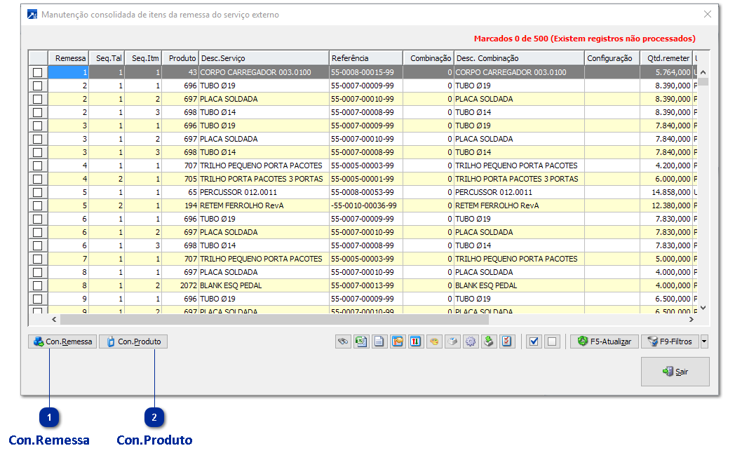Click reference cell 55-0007-00013-99
The image size is (735, 460).
pyautogui.click(x=366, y=285)
